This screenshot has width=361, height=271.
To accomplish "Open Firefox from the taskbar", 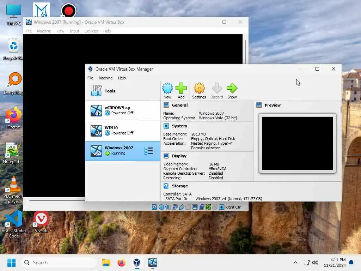I will coord(121,263).
